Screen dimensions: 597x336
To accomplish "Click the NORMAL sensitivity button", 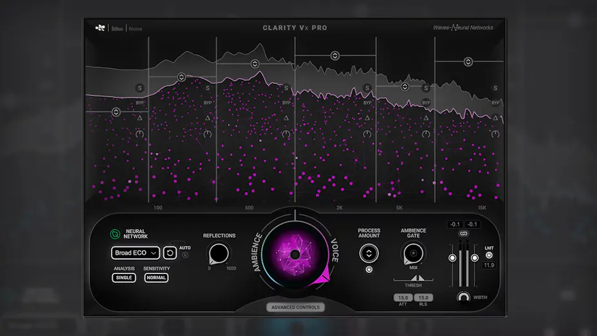I will pos(157,278).
